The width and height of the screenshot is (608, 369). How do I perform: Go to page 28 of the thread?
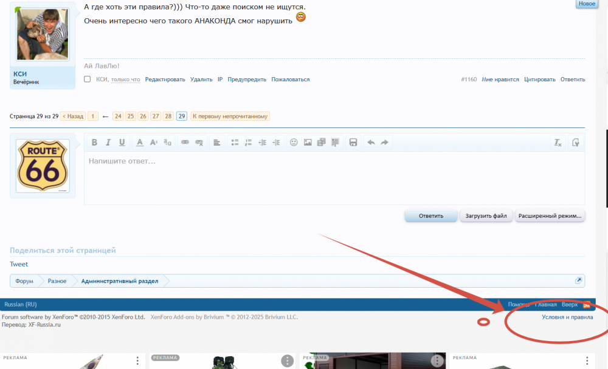168,116
